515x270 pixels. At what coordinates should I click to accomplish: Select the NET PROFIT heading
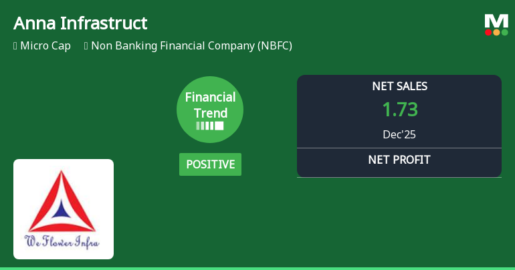tap(399, 160)
